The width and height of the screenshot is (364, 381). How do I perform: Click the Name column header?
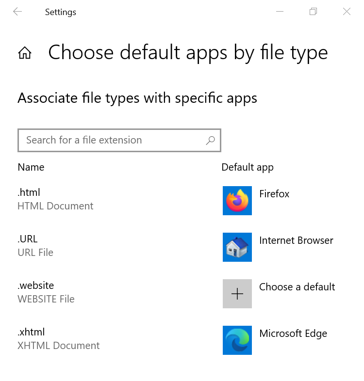coord(31,167)
